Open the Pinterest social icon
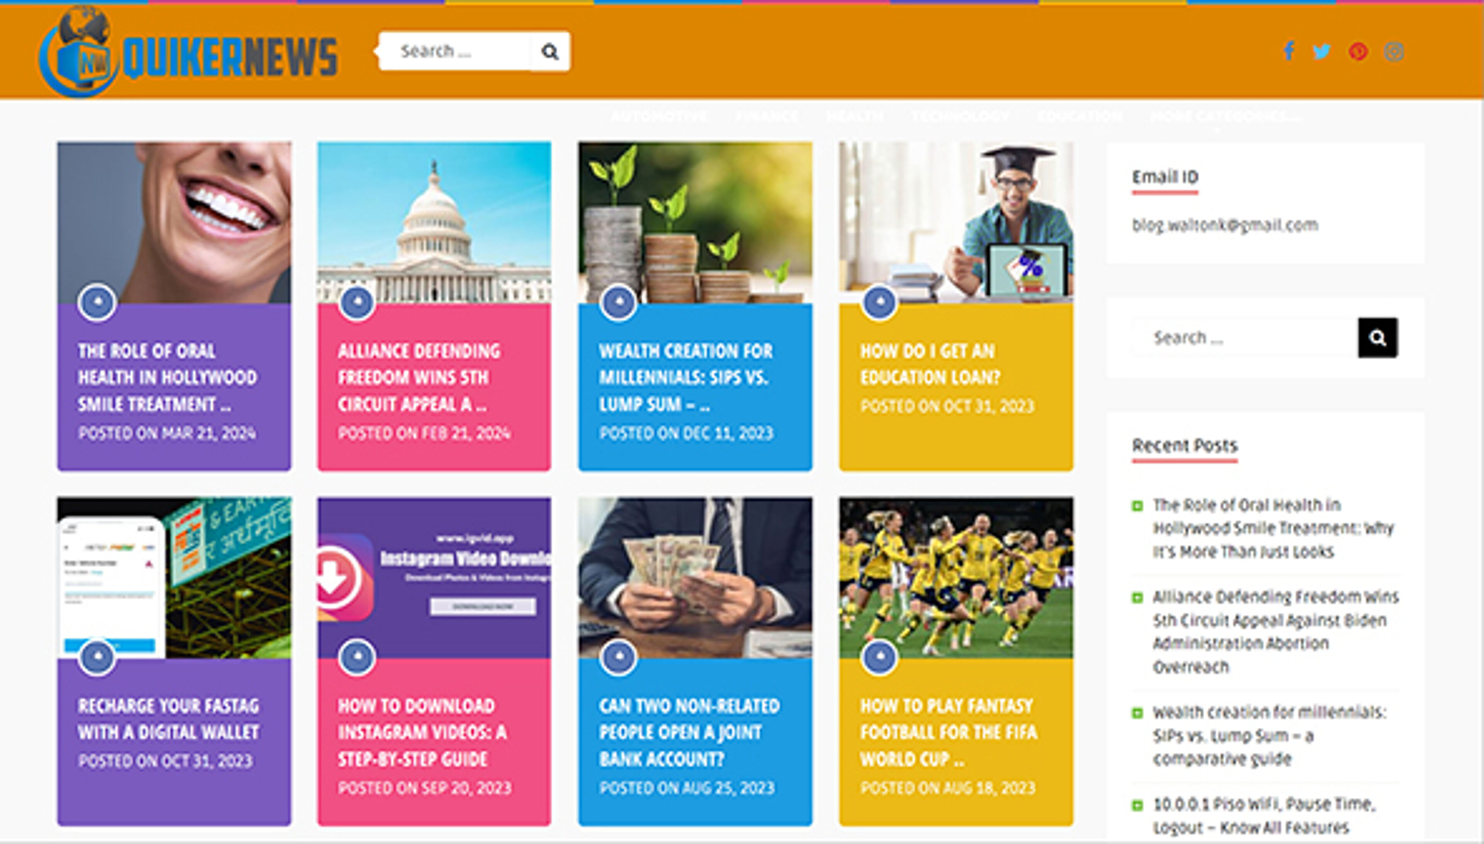The width and height of the screenshot is (1484, 844). click(1358, 52)
